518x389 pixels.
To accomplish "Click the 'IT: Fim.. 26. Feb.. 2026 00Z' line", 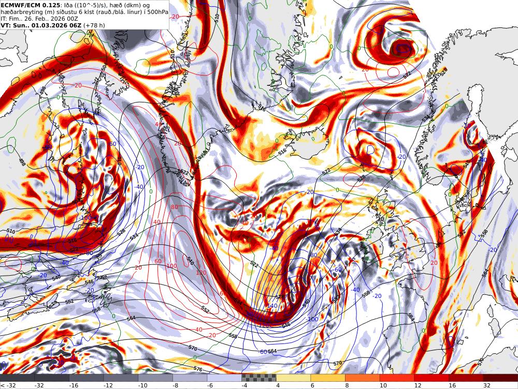I will click(x=39, y=19).
